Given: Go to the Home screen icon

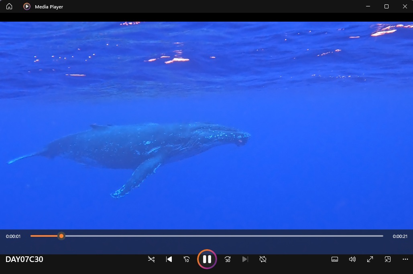Looking at the screenshot, I should (x=9, y=6).
